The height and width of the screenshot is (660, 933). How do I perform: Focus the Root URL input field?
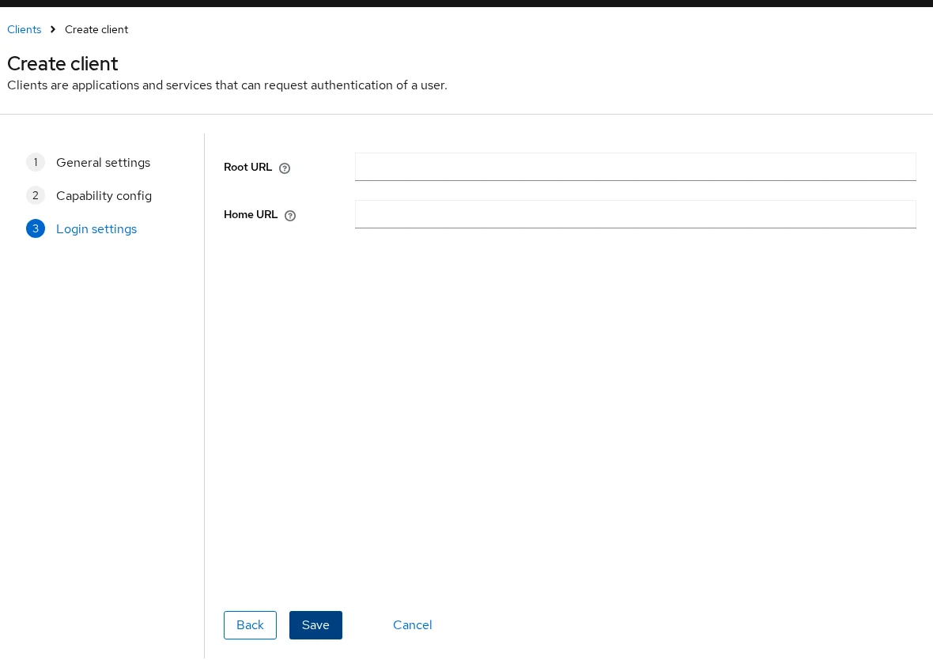(636, 167)
